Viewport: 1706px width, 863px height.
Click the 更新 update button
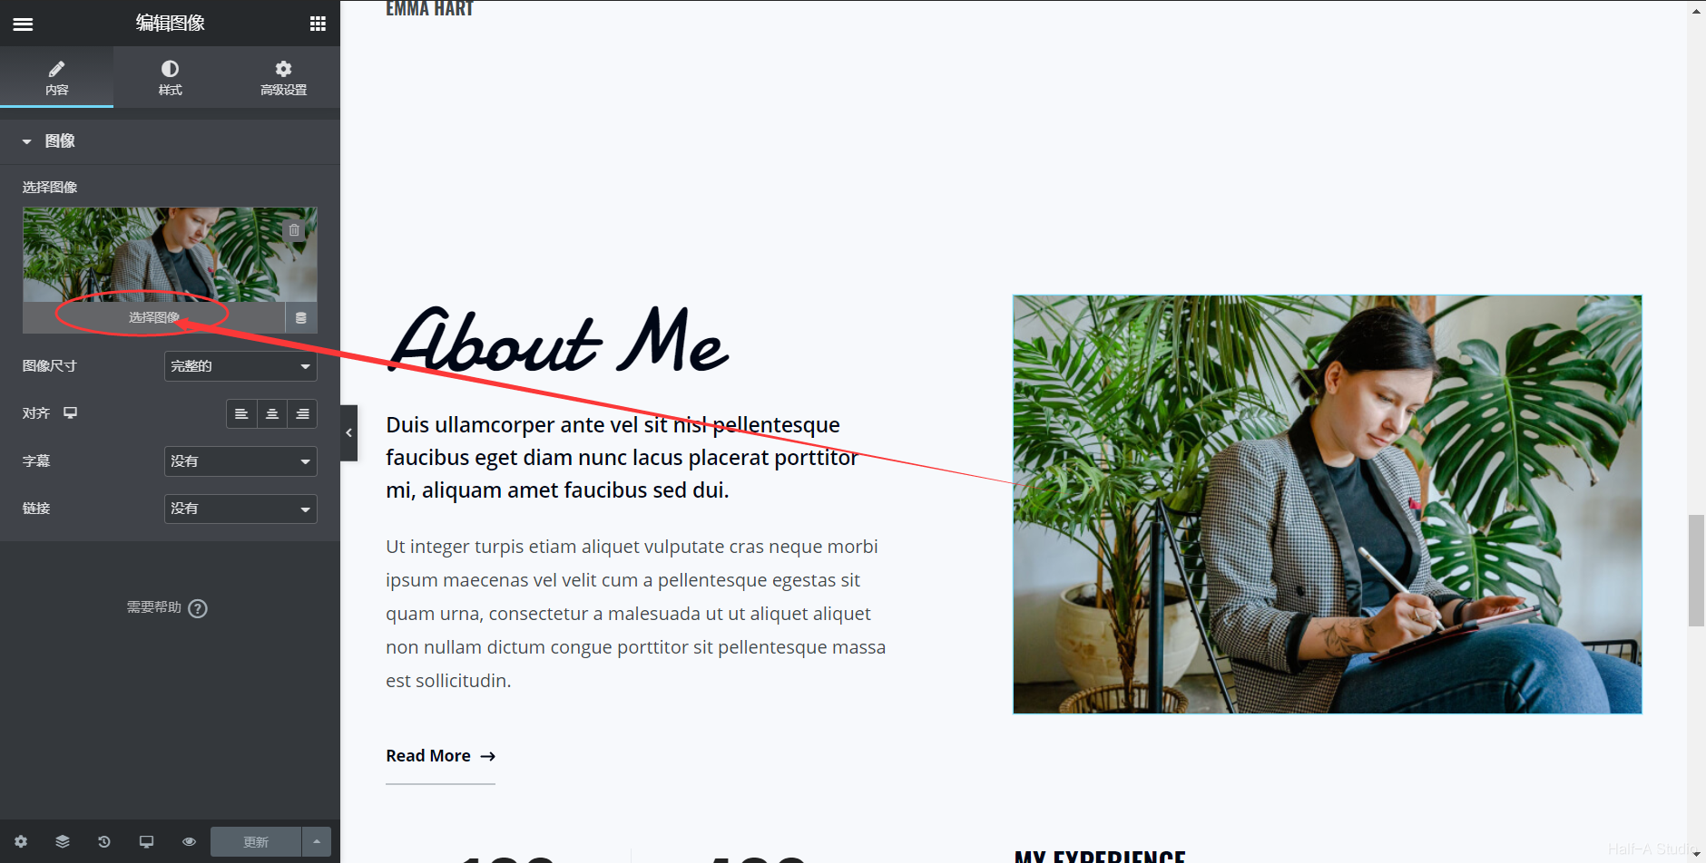pos(256,841)
